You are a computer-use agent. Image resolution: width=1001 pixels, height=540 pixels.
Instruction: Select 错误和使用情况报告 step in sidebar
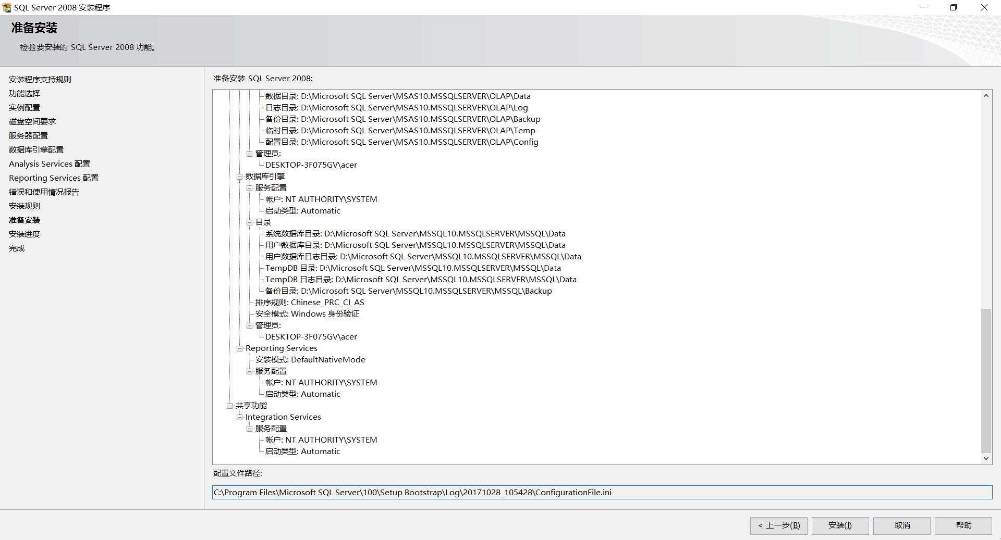click(44, 192)
